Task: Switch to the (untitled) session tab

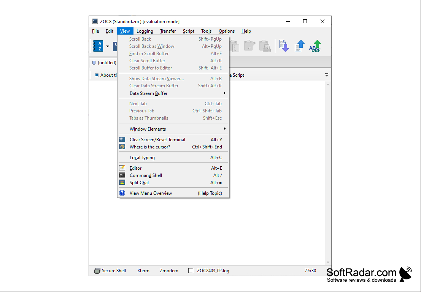Action: tap(104, 63)
